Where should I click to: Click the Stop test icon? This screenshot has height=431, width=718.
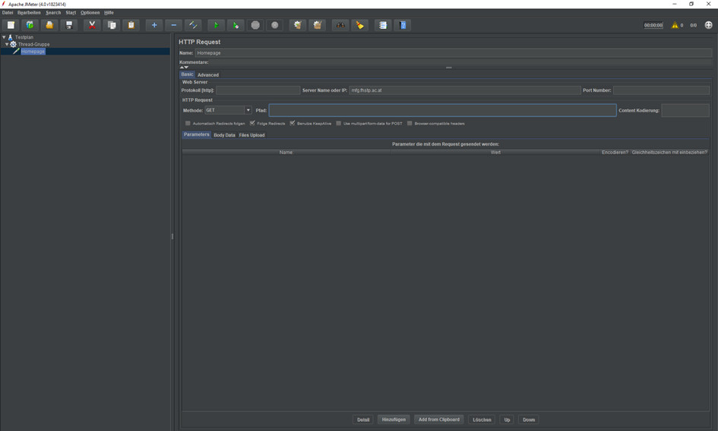point(255,25)
